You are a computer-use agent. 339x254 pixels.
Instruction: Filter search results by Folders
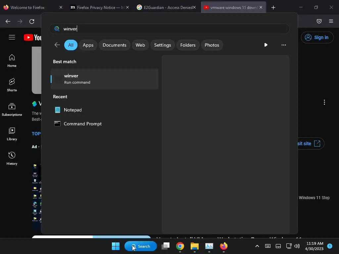click(188, 45)
